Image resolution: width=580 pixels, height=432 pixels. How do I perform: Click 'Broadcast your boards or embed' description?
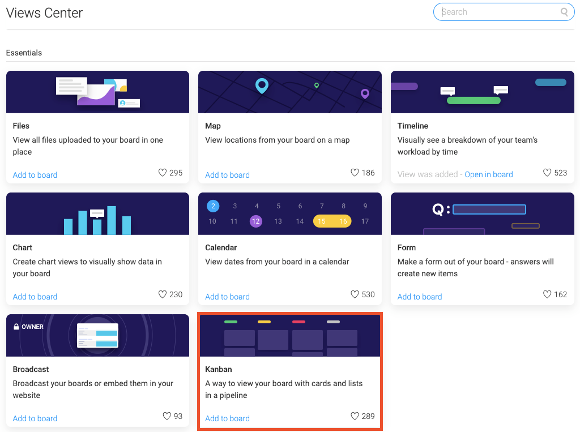(93, 389)
